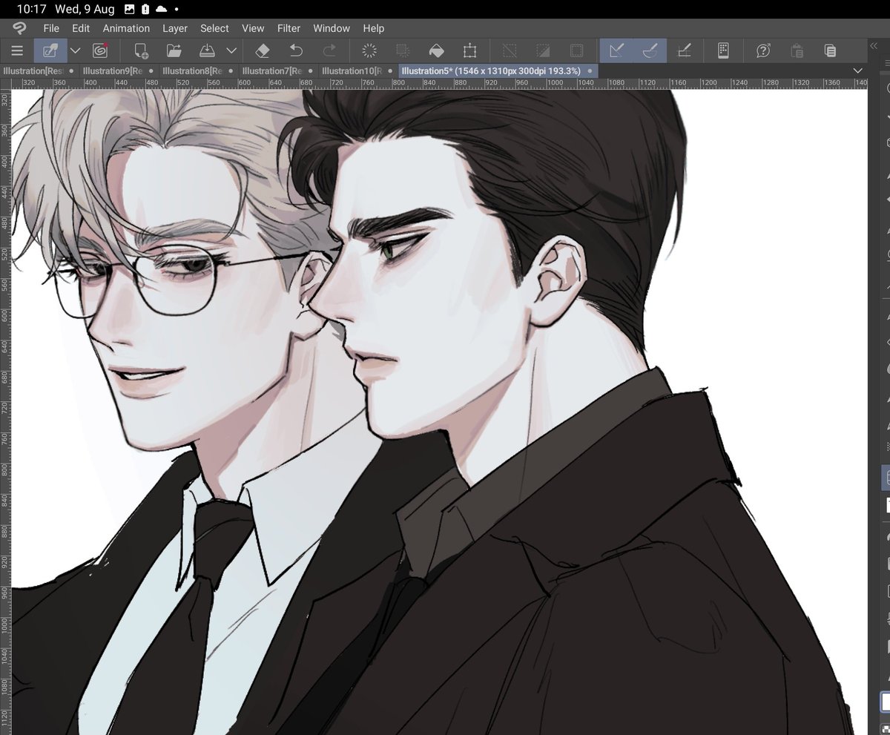Click the Fill bucket icon

[x=437, y=50]
